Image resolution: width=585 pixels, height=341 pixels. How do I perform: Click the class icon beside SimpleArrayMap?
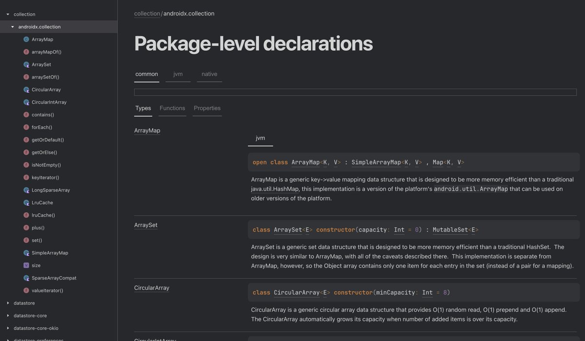point(26,253)
